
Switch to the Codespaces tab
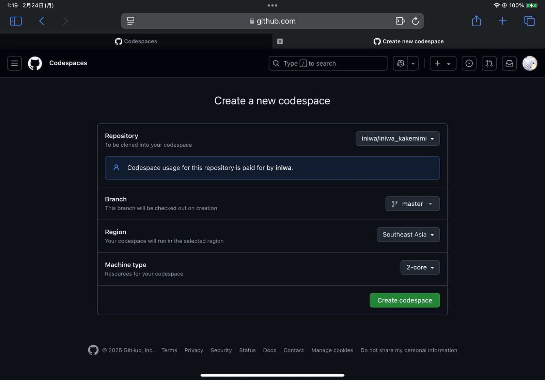(x=136, y=41)
